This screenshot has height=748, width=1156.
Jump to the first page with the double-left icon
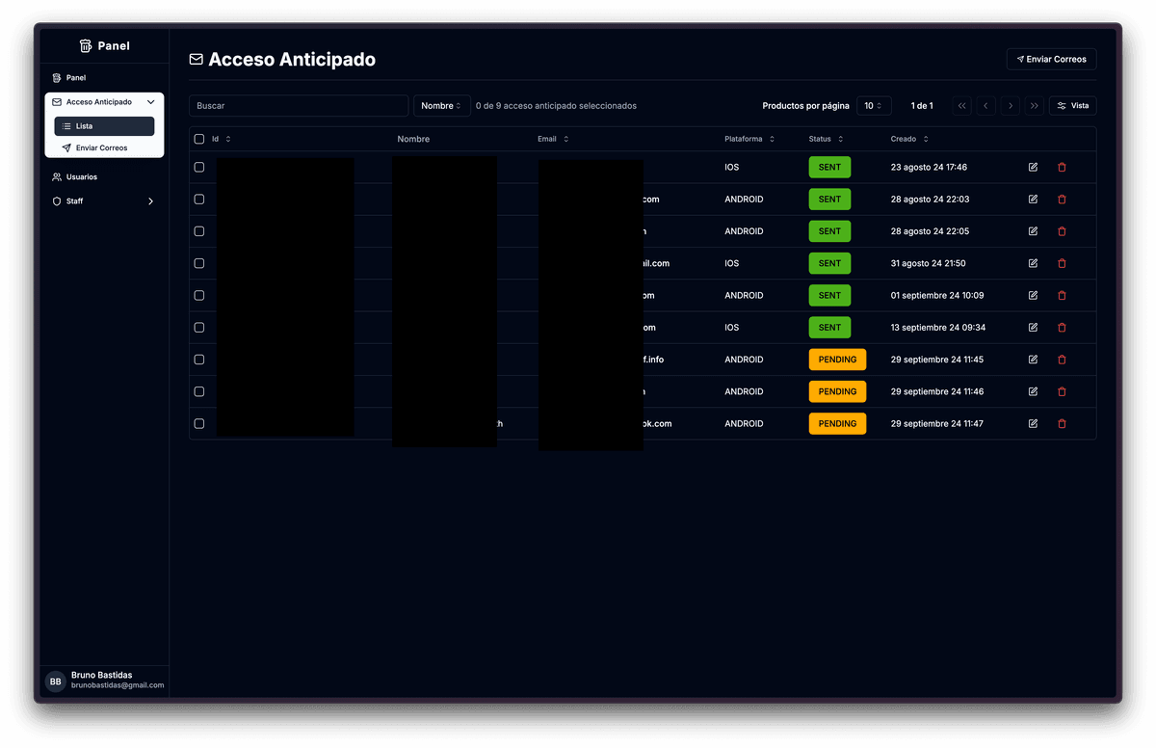961,106
